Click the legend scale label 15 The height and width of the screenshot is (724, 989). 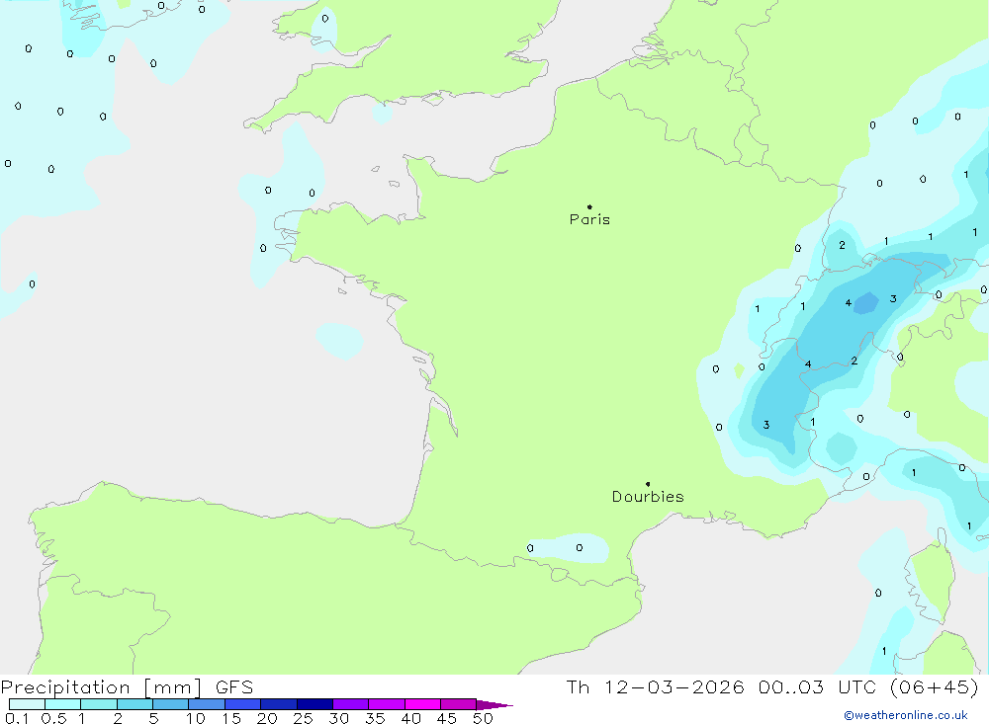(231, 718)
